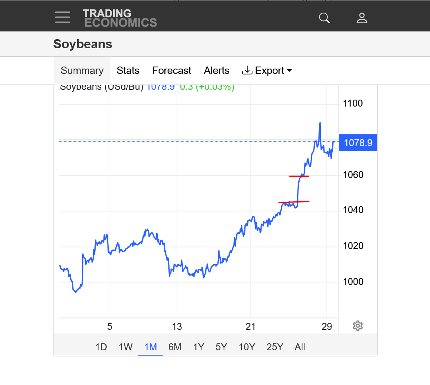Open the Alerts tab
430x385 pixels.
(217, 71)
